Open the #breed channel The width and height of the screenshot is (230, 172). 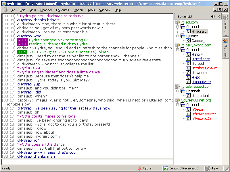(198, 63)
